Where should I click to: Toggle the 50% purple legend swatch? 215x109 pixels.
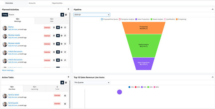(142, 87)
